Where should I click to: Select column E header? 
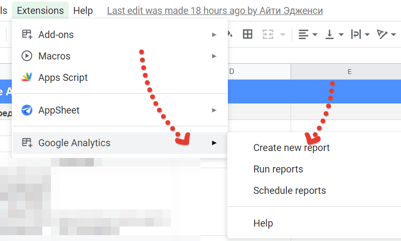tap(346, 72)
